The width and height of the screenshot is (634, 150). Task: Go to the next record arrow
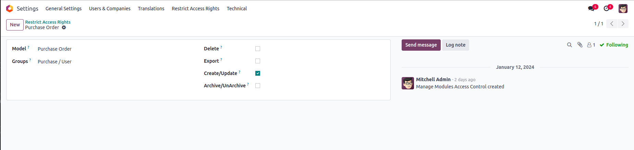coord(623,24)
